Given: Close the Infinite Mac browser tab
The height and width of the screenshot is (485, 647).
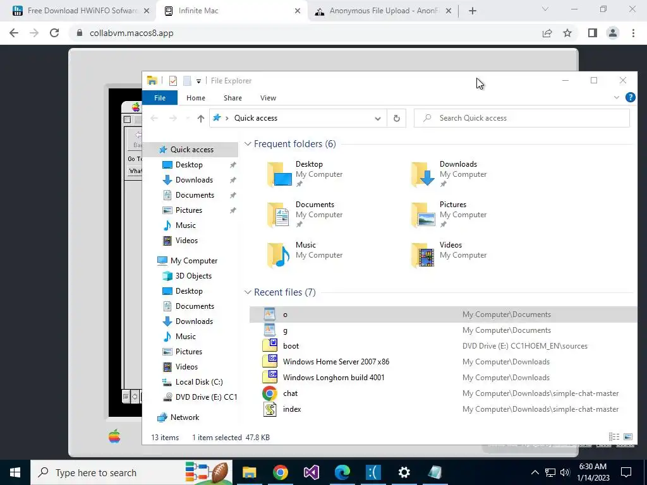Looking at the screenshot, I should [x=298, y=11].
